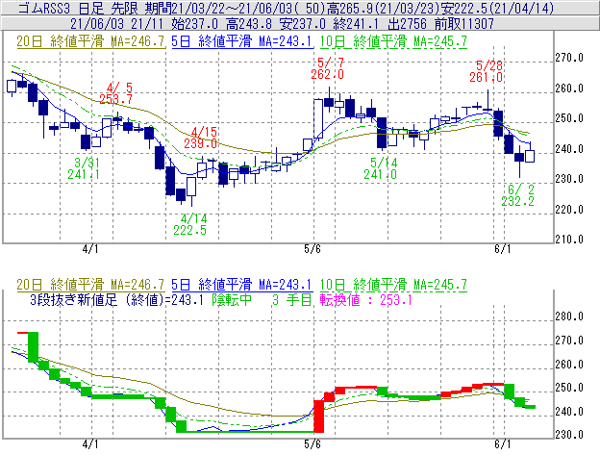
Task: Click the large red reversal bar at 5/6
Action: pyautogui.click(x=319, y=417)
